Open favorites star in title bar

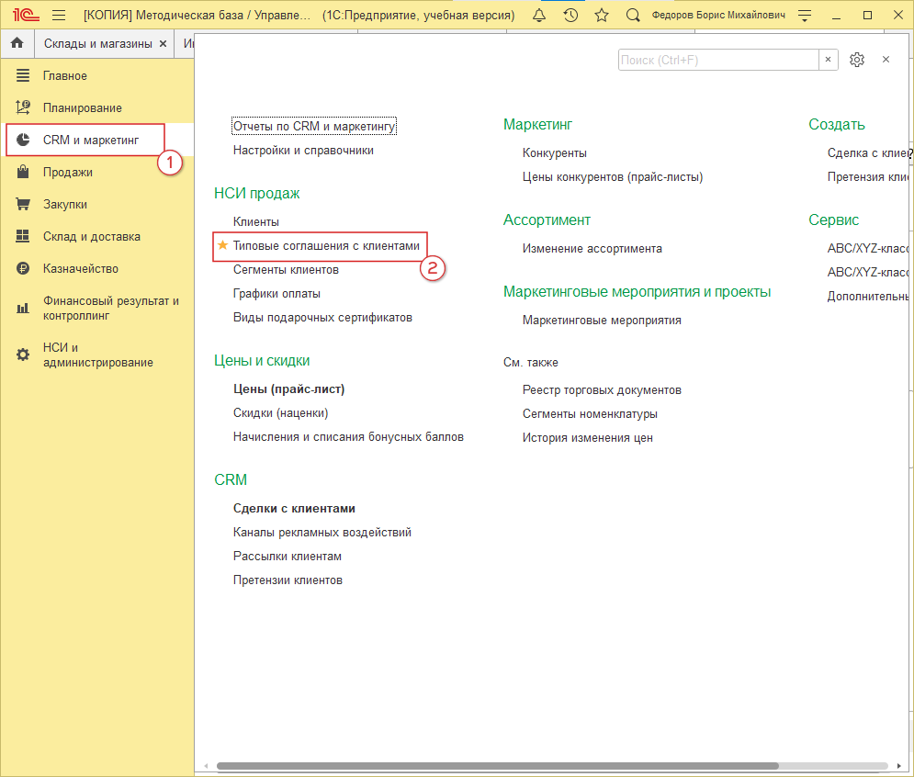602,16
